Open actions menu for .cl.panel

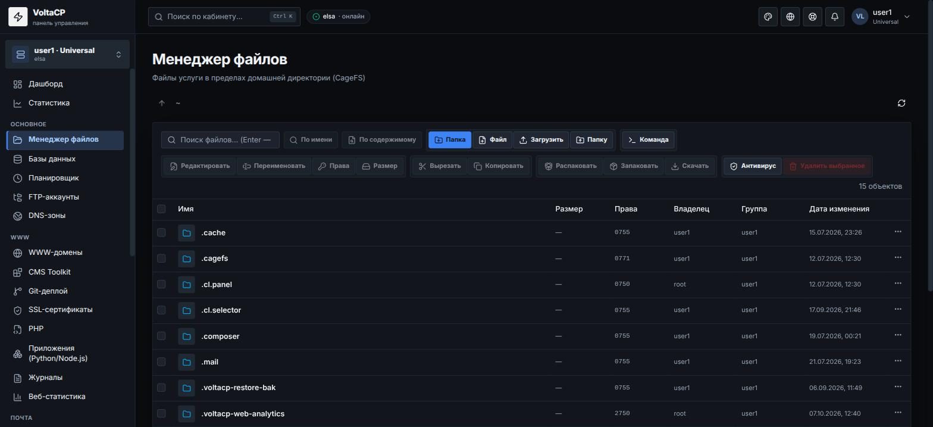point(898,283)
